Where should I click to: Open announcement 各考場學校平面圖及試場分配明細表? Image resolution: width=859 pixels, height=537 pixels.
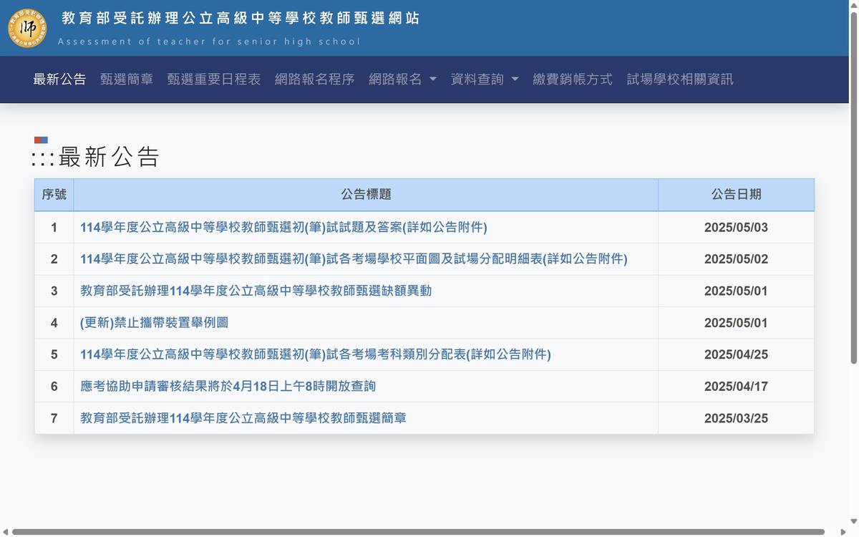point(354,259)
